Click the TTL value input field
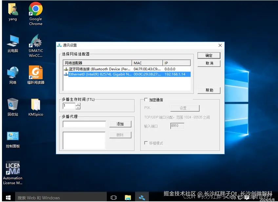The image size is (278, 202). click(x=69, y=106)
